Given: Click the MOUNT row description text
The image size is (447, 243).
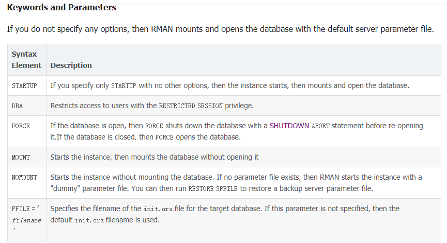Looking at the screenshot, I should click(154, 157).
